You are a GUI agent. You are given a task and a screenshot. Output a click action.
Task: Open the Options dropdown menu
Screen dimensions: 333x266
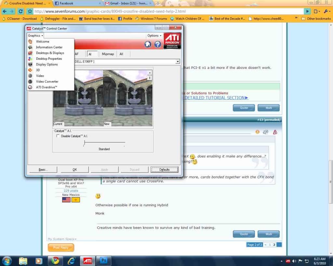154,36
